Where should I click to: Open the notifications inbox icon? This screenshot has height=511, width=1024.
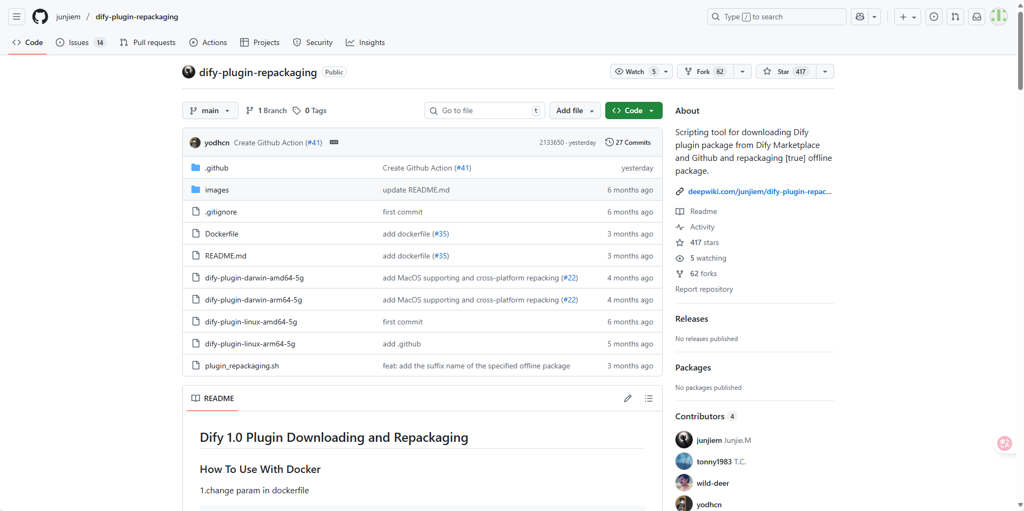pos(976,17)
